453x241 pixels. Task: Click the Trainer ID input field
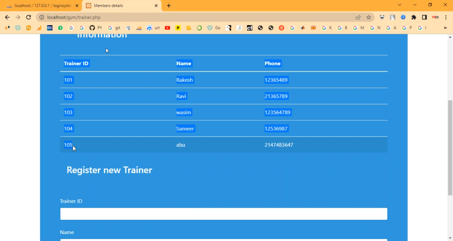(x=224, y=214)
